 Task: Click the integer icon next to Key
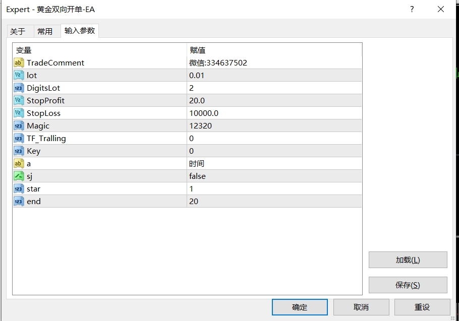19,151
